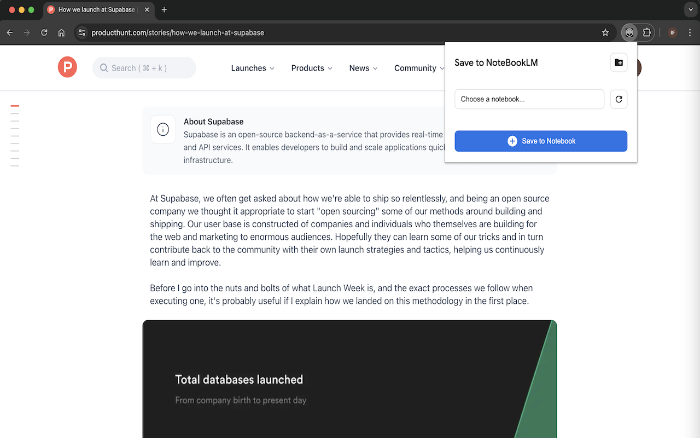Screen dimensions: 700x438
Task: Click the page reload button
Action: (44, 32)
